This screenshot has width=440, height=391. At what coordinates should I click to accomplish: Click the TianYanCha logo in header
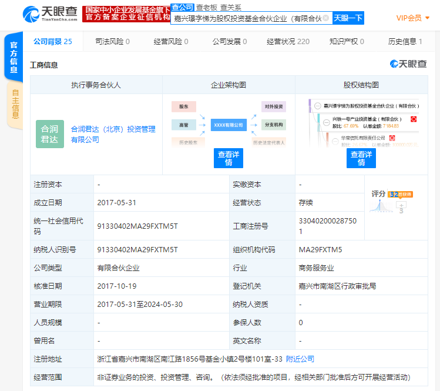click(50, 14)
